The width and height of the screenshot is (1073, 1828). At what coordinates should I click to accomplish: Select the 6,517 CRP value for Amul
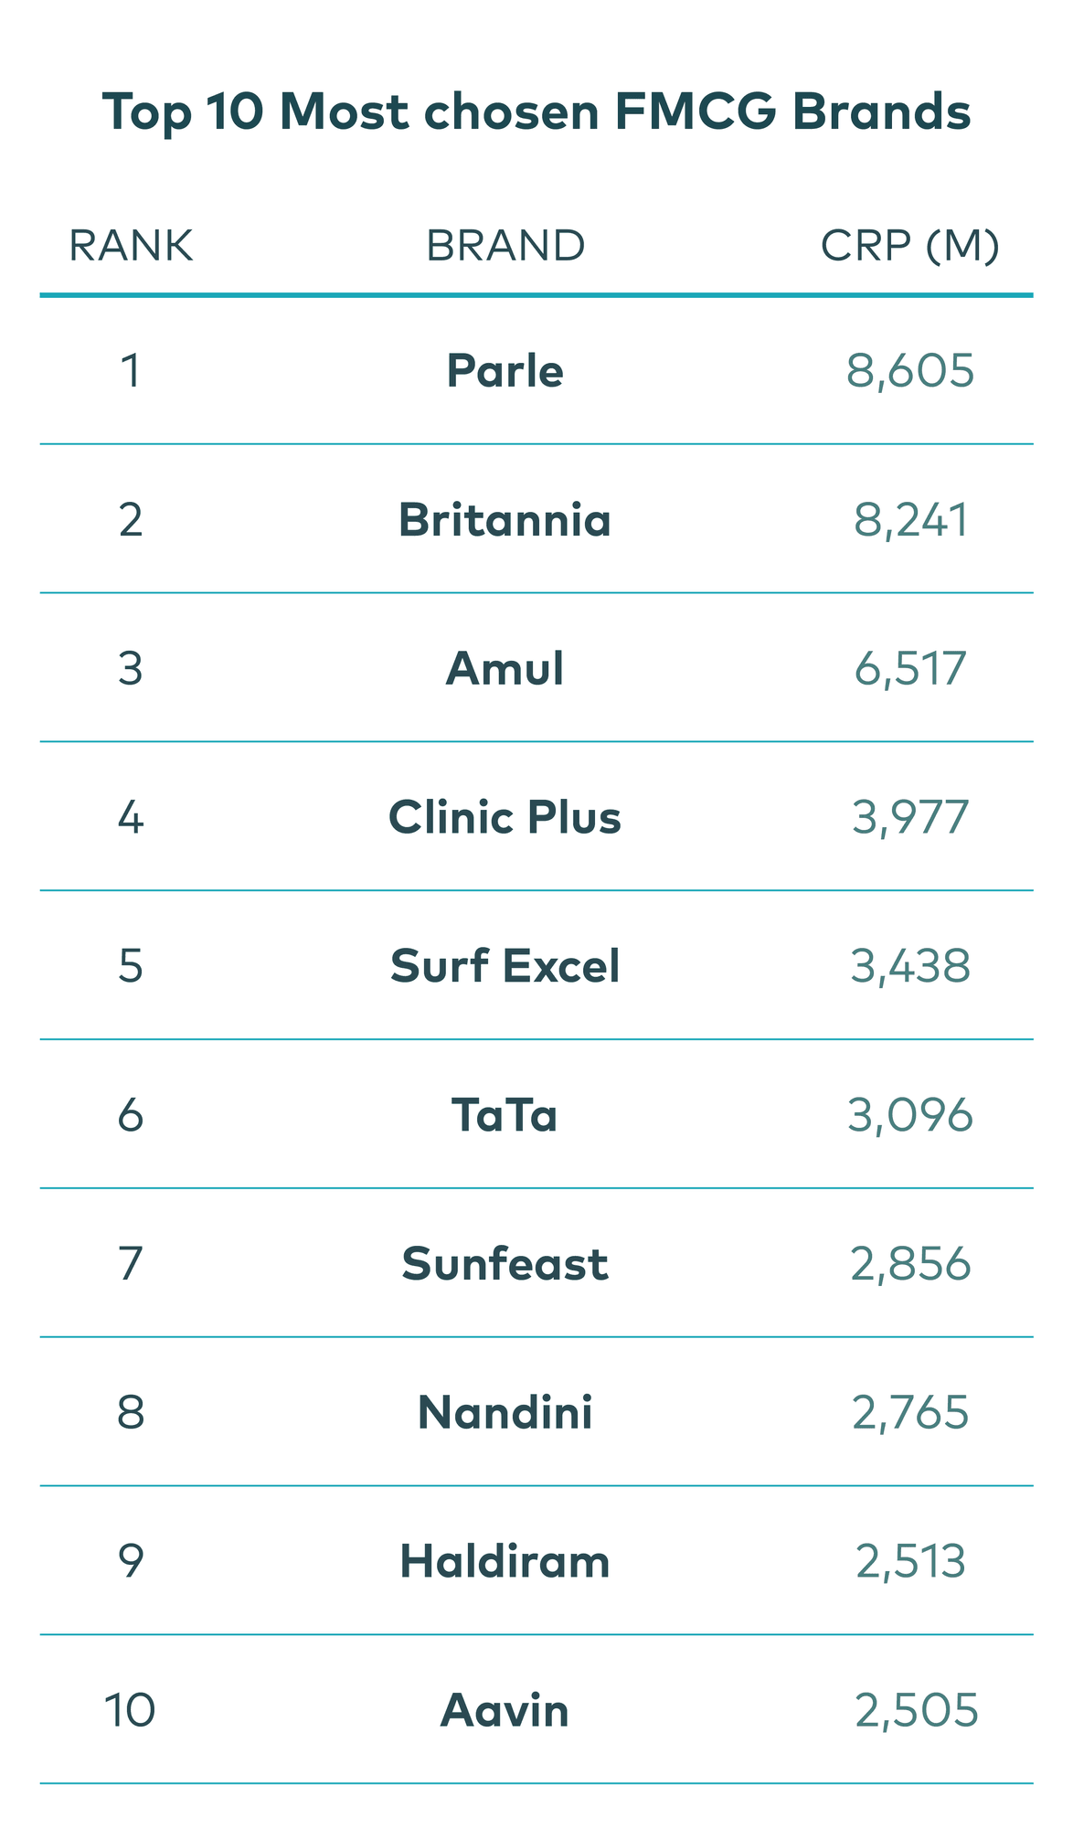(910, 668)
